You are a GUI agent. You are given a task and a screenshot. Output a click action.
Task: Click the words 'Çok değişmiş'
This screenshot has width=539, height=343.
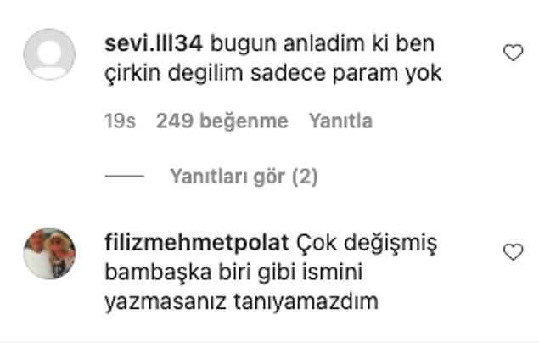(367, 244)
